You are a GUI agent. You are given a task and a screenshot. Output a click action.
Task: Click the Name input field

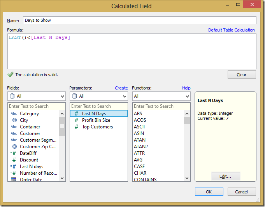point(139,20)
